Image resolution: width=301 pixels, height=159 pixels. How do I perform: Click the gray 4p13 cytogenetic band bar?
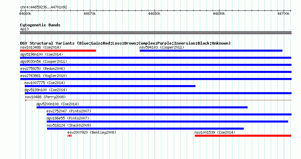(156, 33)
